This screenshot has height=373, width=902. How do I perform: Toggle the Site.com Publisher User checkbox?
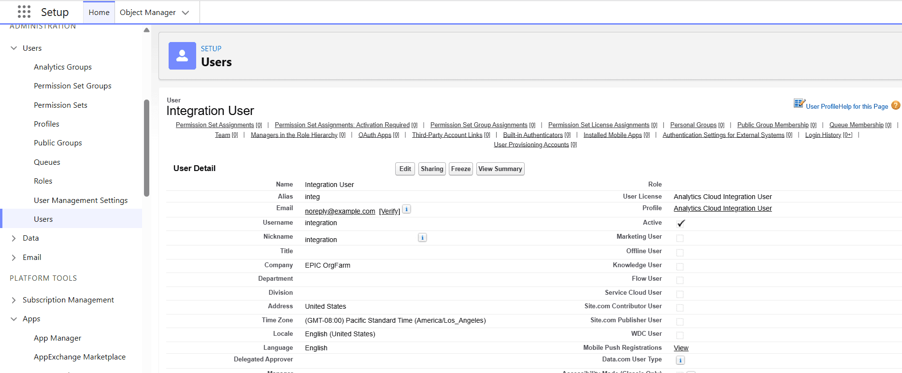pos(680,322)
